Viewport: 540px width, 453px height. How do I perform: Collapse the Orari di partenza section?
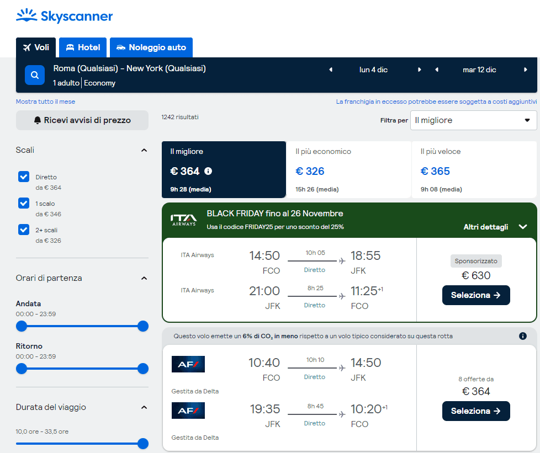(144, 278)
